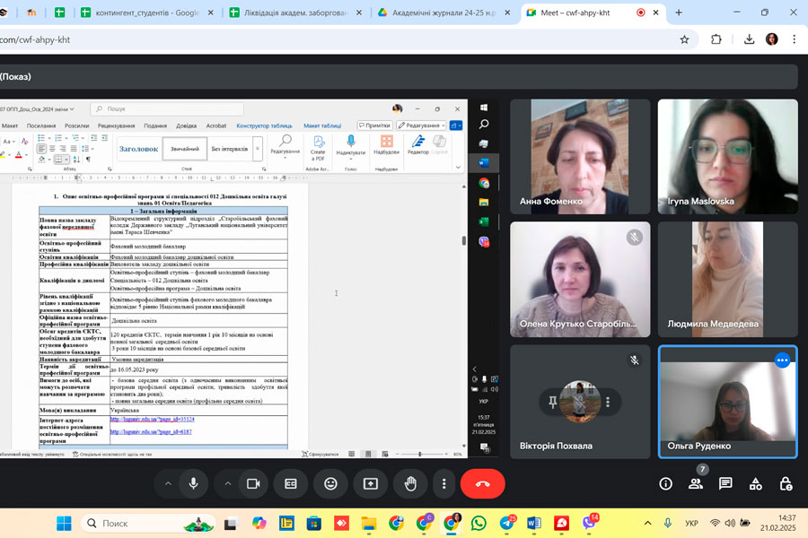Raise your hand in the meeting
This screenshot has width=808, height=538.
coord(410,484)
